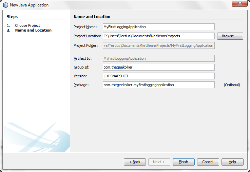The width and height of the screenshot is (250, 172).
Task: Click the (Optional) text beside Package
Action: pyautogui.click(x=232, y=85)
